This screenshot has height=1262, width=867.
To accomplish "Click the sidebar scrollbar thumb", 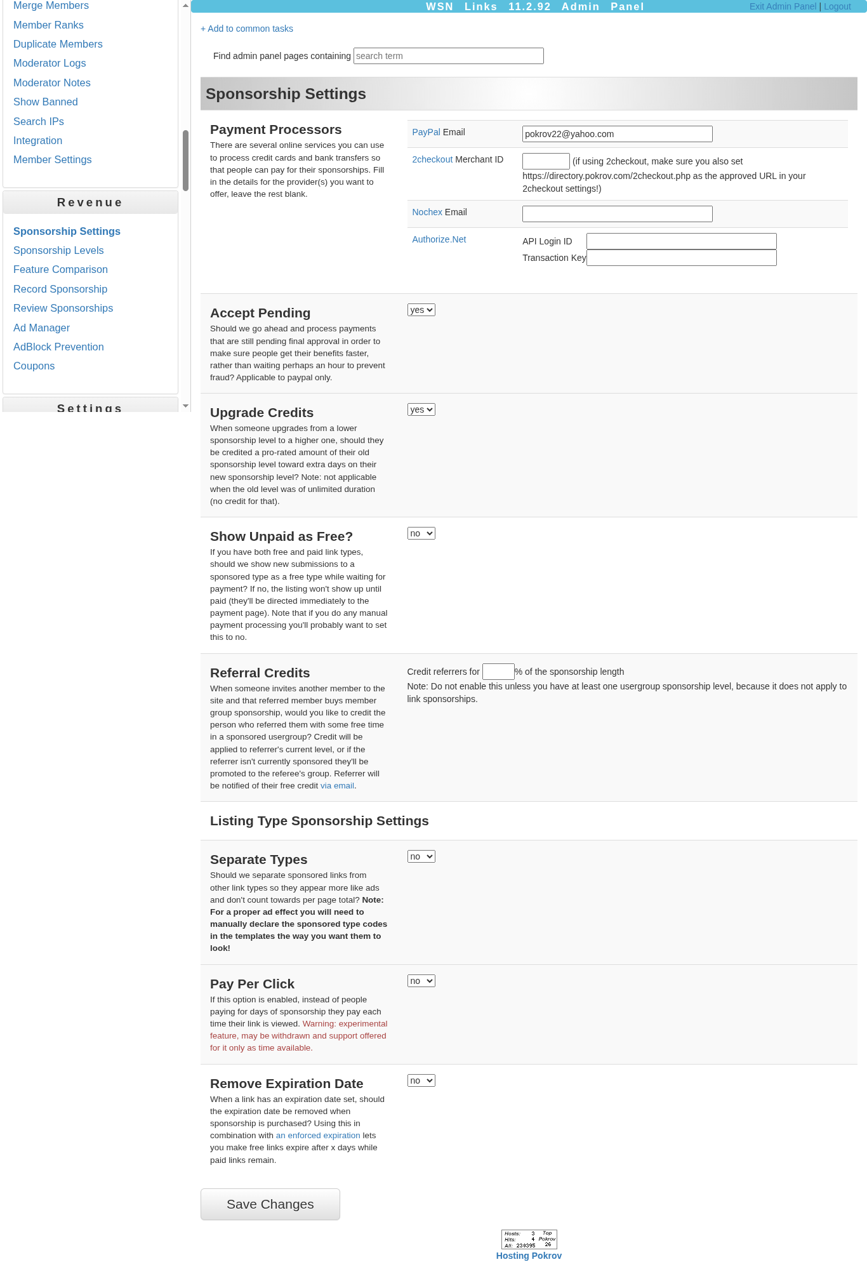I will pyautogui.click(x=185, y=160).
